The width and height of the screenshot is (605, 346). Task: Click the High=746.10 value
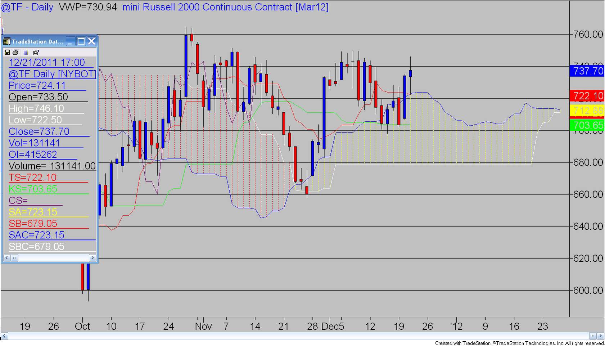36,108
